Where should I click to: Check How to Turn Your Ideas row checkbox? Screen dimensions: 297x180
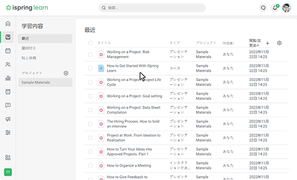pos(91,152)
